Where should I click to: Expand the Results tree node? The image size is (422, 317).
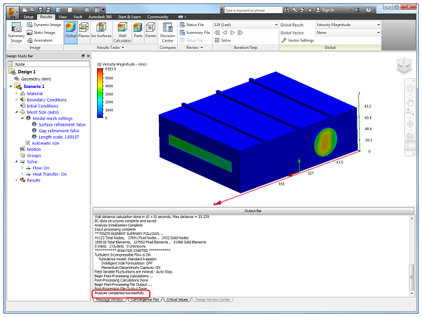click(17, 180)
